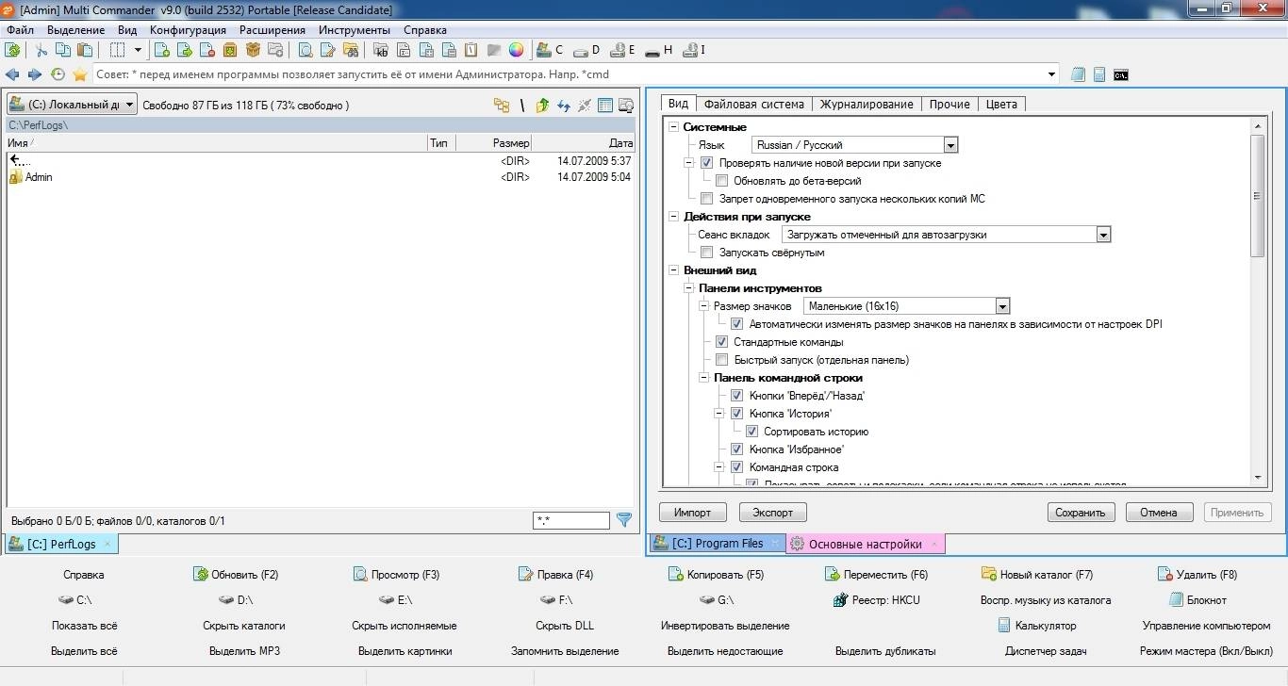Click the Notepad icon beside command line
The width and height of the screenshot is (1288, 686).
1078,74
